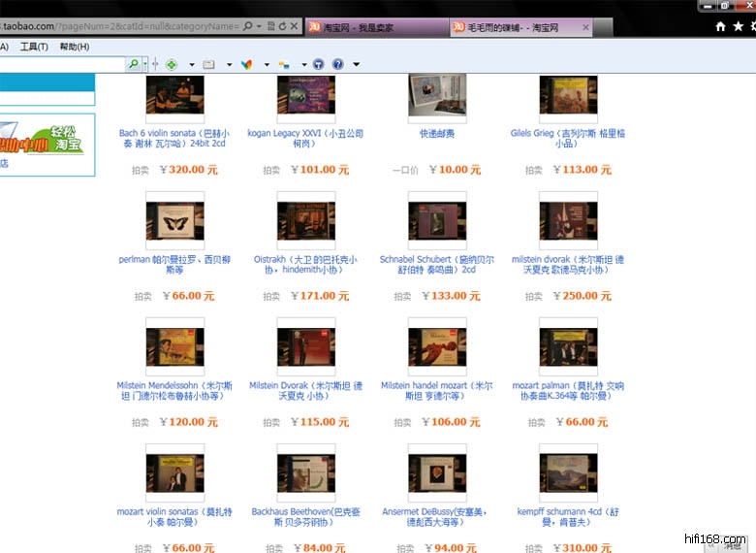The width and height of the screenshot is (756, 553).
Task: Refresh the page with the reload icon
Action: point(282,26)
